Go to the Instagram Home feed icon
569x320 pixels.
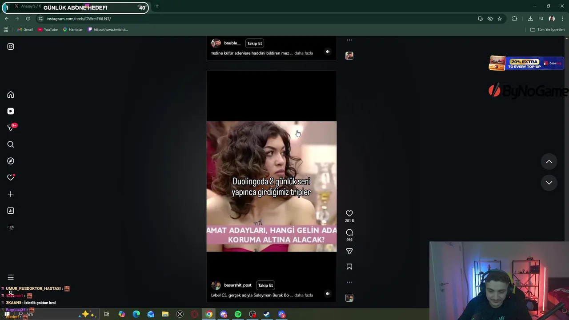point(11,95)
